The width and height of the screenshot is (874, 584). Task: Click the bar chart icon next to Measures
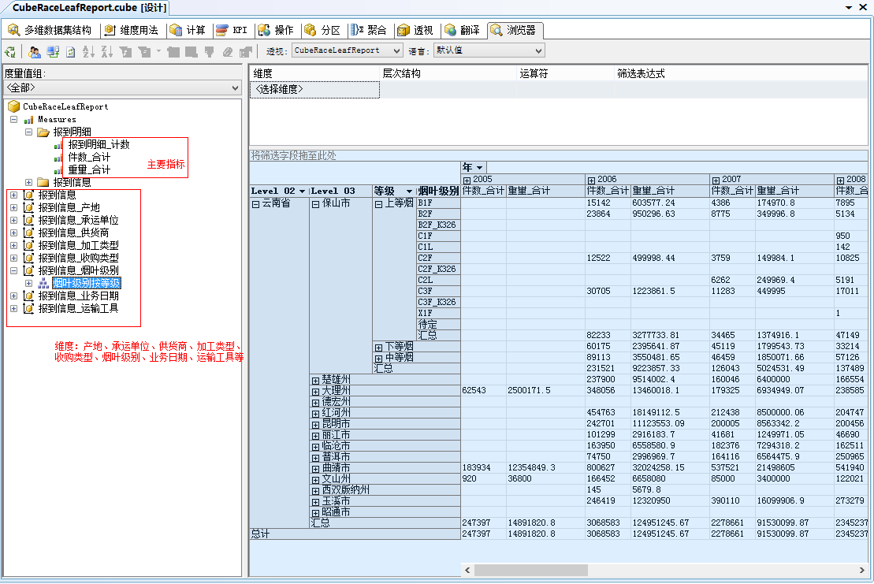(x=29, y=120)
